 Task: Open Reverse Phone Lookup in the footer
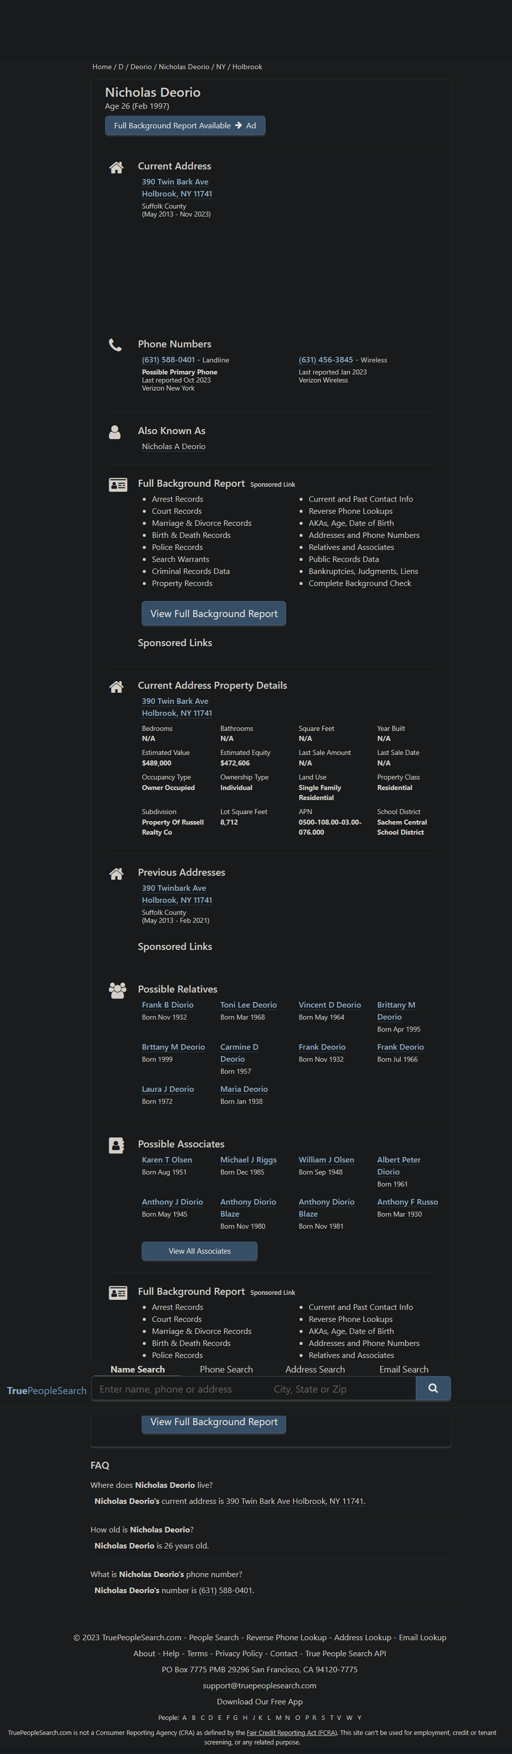[x=287, y=1638]
